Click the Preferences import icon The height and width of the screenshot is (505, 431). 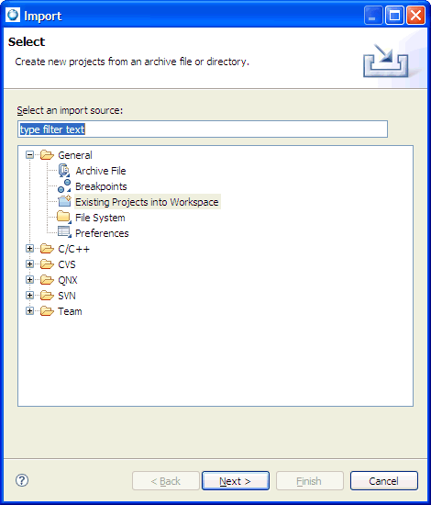pyautogui.click(x=64, y=232)
